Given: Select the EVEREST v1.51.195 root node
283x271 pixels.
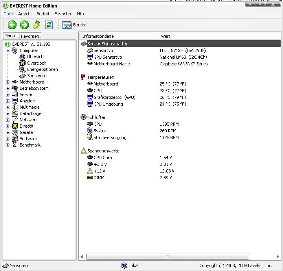Looking at the screenshot, I should click(31, 44).
